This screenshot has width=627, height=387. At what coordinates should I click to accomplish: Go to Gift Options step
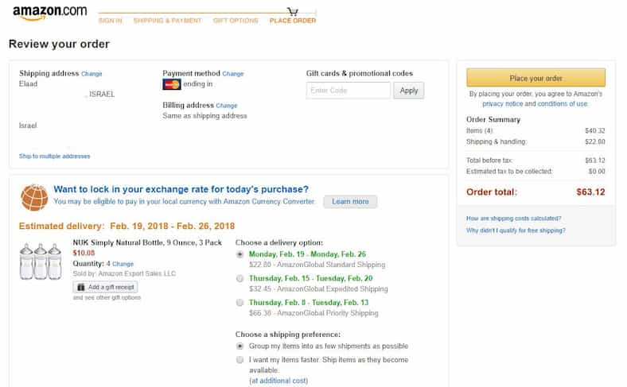coord(236,21)
